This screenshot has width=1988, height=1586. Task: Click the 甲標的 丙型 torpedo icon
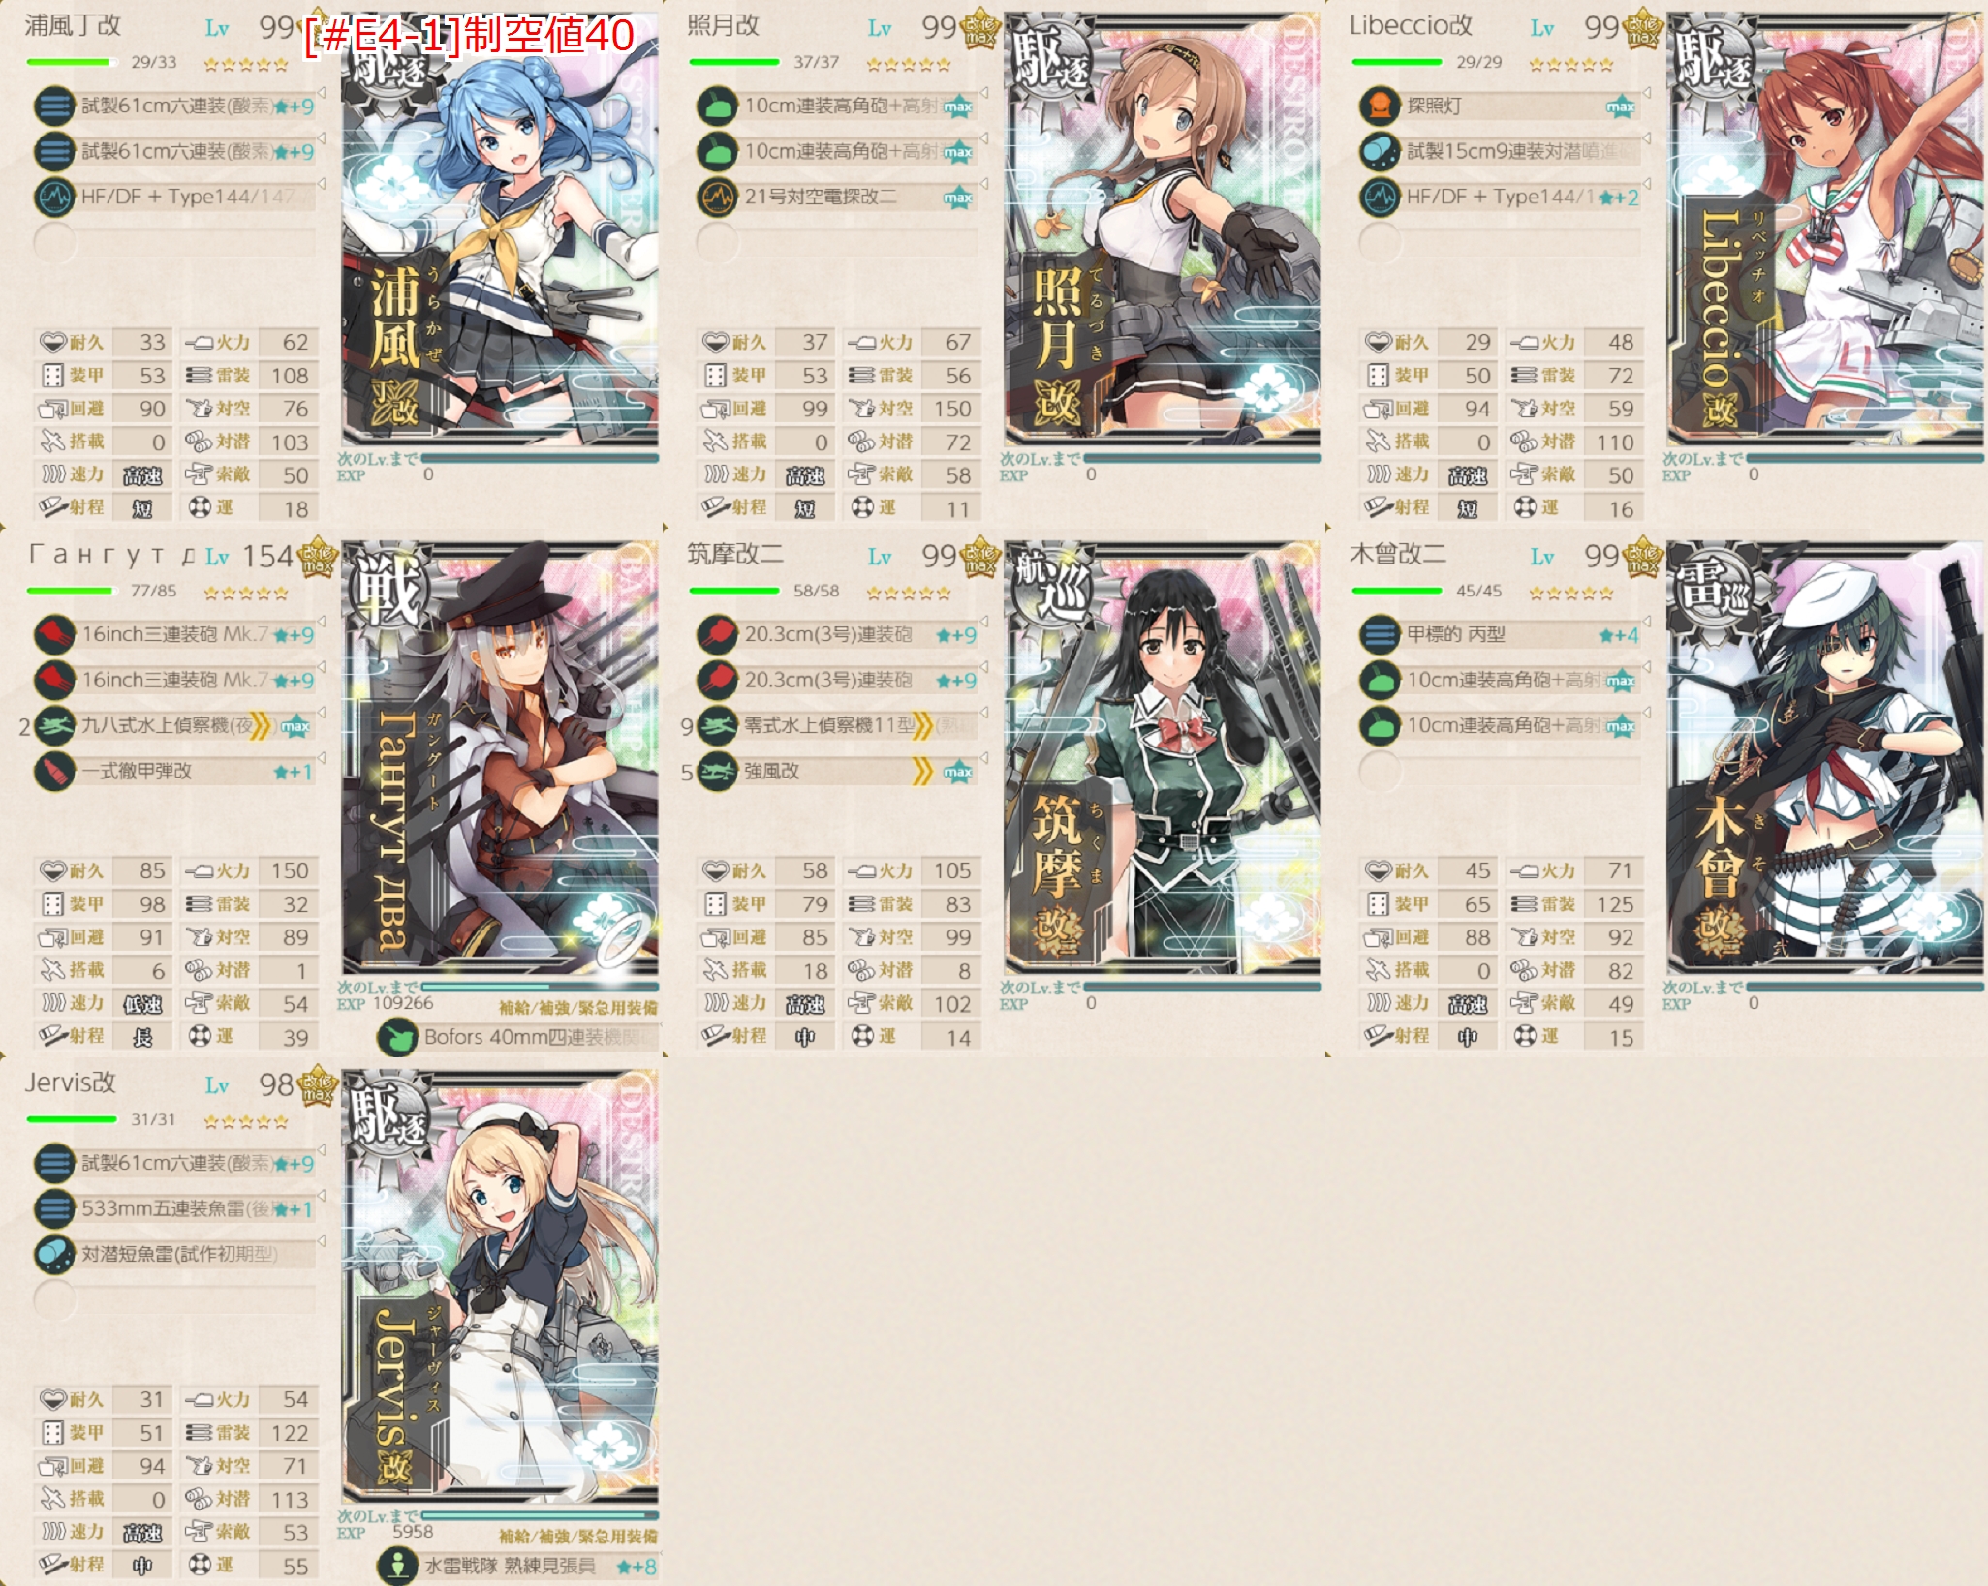tap(1380, 635)
